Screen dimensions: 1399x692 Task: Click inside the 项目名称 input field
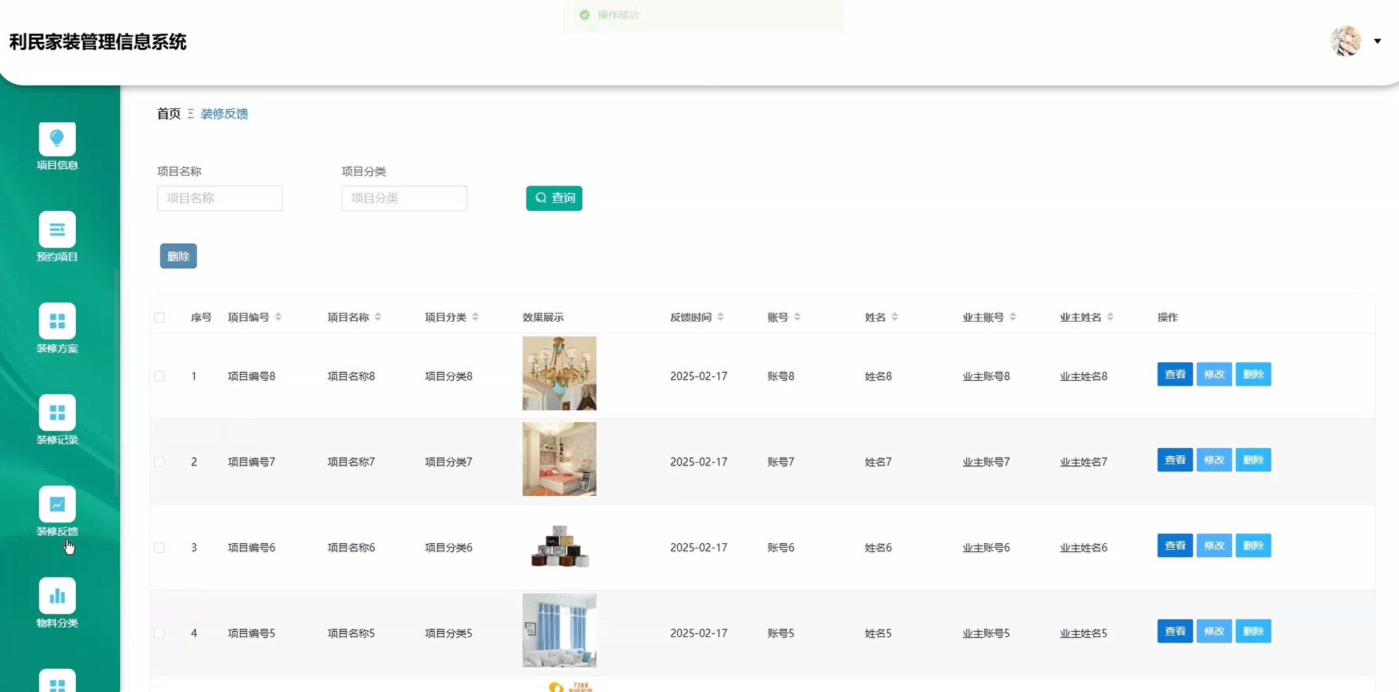(x=219, y=197)
